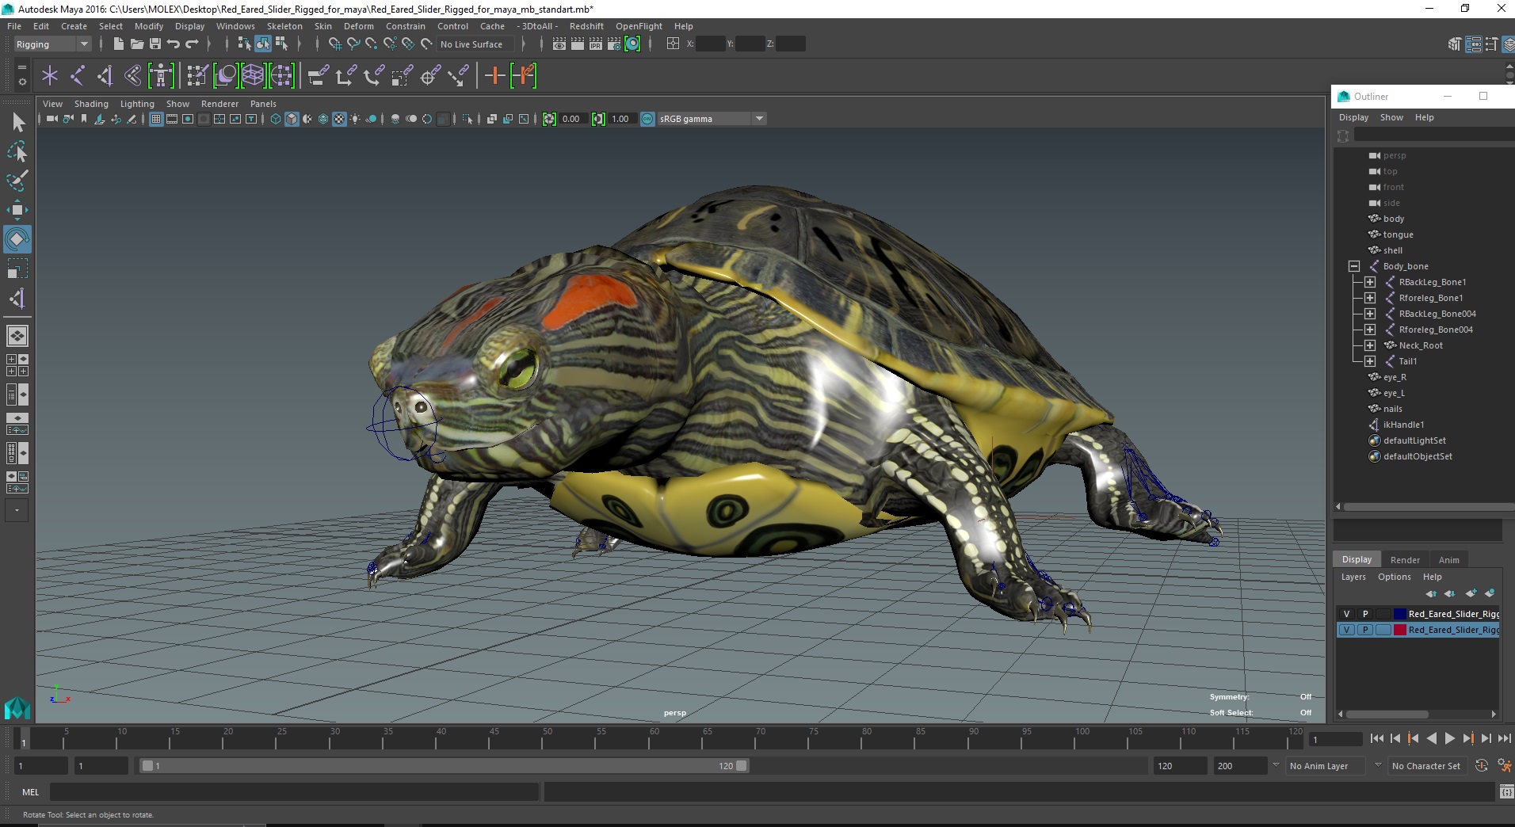Activate the Move tool

coord(17,210)
